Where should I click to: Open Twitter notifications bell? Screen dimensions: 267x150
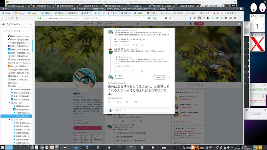tap(99, 24)
